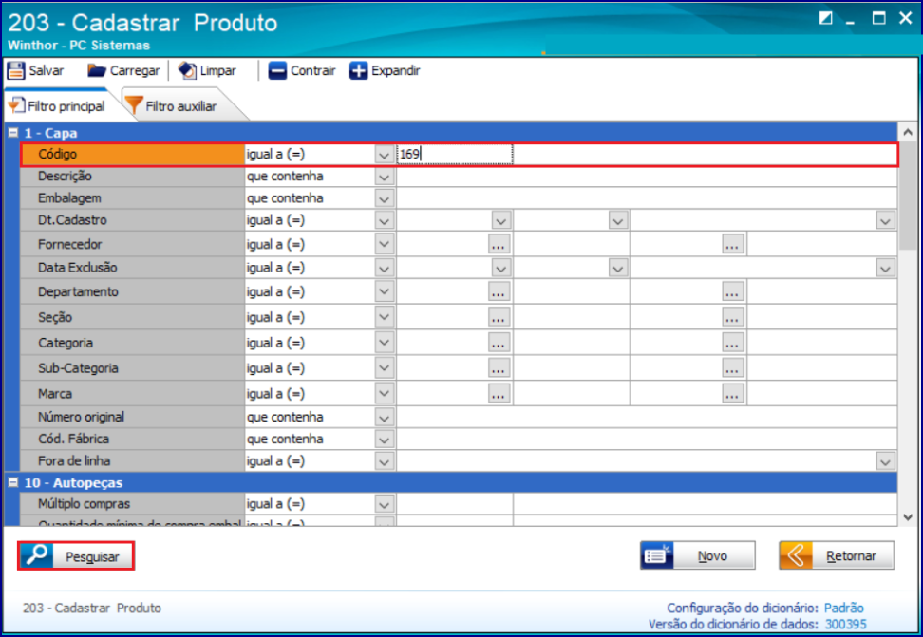Viewport: 923px width, 637px height.
Task: Open first lookup button in Fornecedor row
Action: pyautogui.click(x=499, y=244)
